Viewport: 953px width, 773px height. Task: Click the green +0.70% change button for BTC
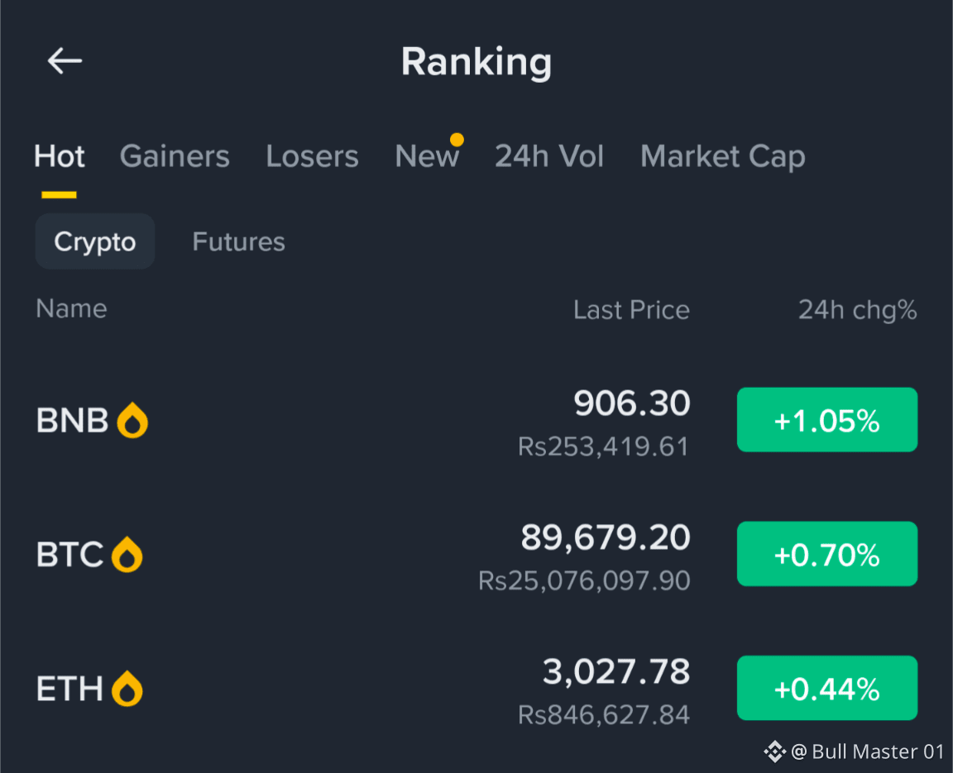point(826,554)
